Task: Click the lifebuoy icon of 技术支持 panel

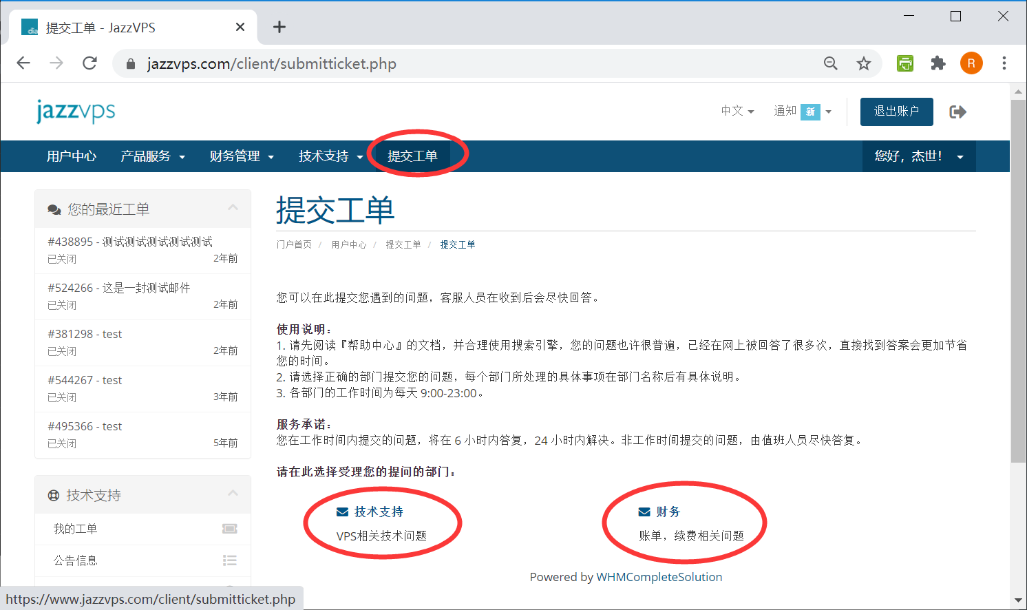Action: coord(54,496)
